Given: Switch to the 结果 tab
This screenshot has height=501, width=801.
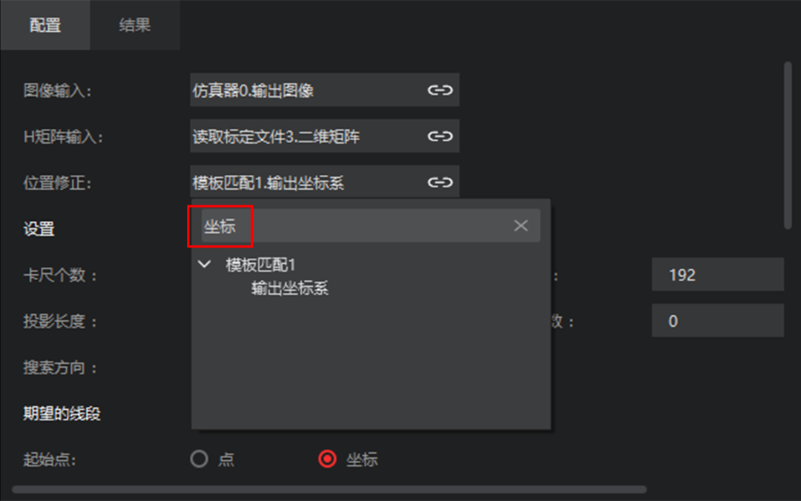Looking at the screenshot, I should [x=135, y=25].
